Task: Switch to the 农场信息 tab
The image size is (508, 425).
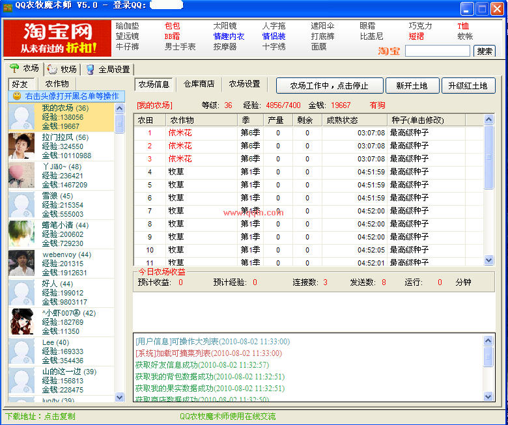Action: tap(154, 85)
